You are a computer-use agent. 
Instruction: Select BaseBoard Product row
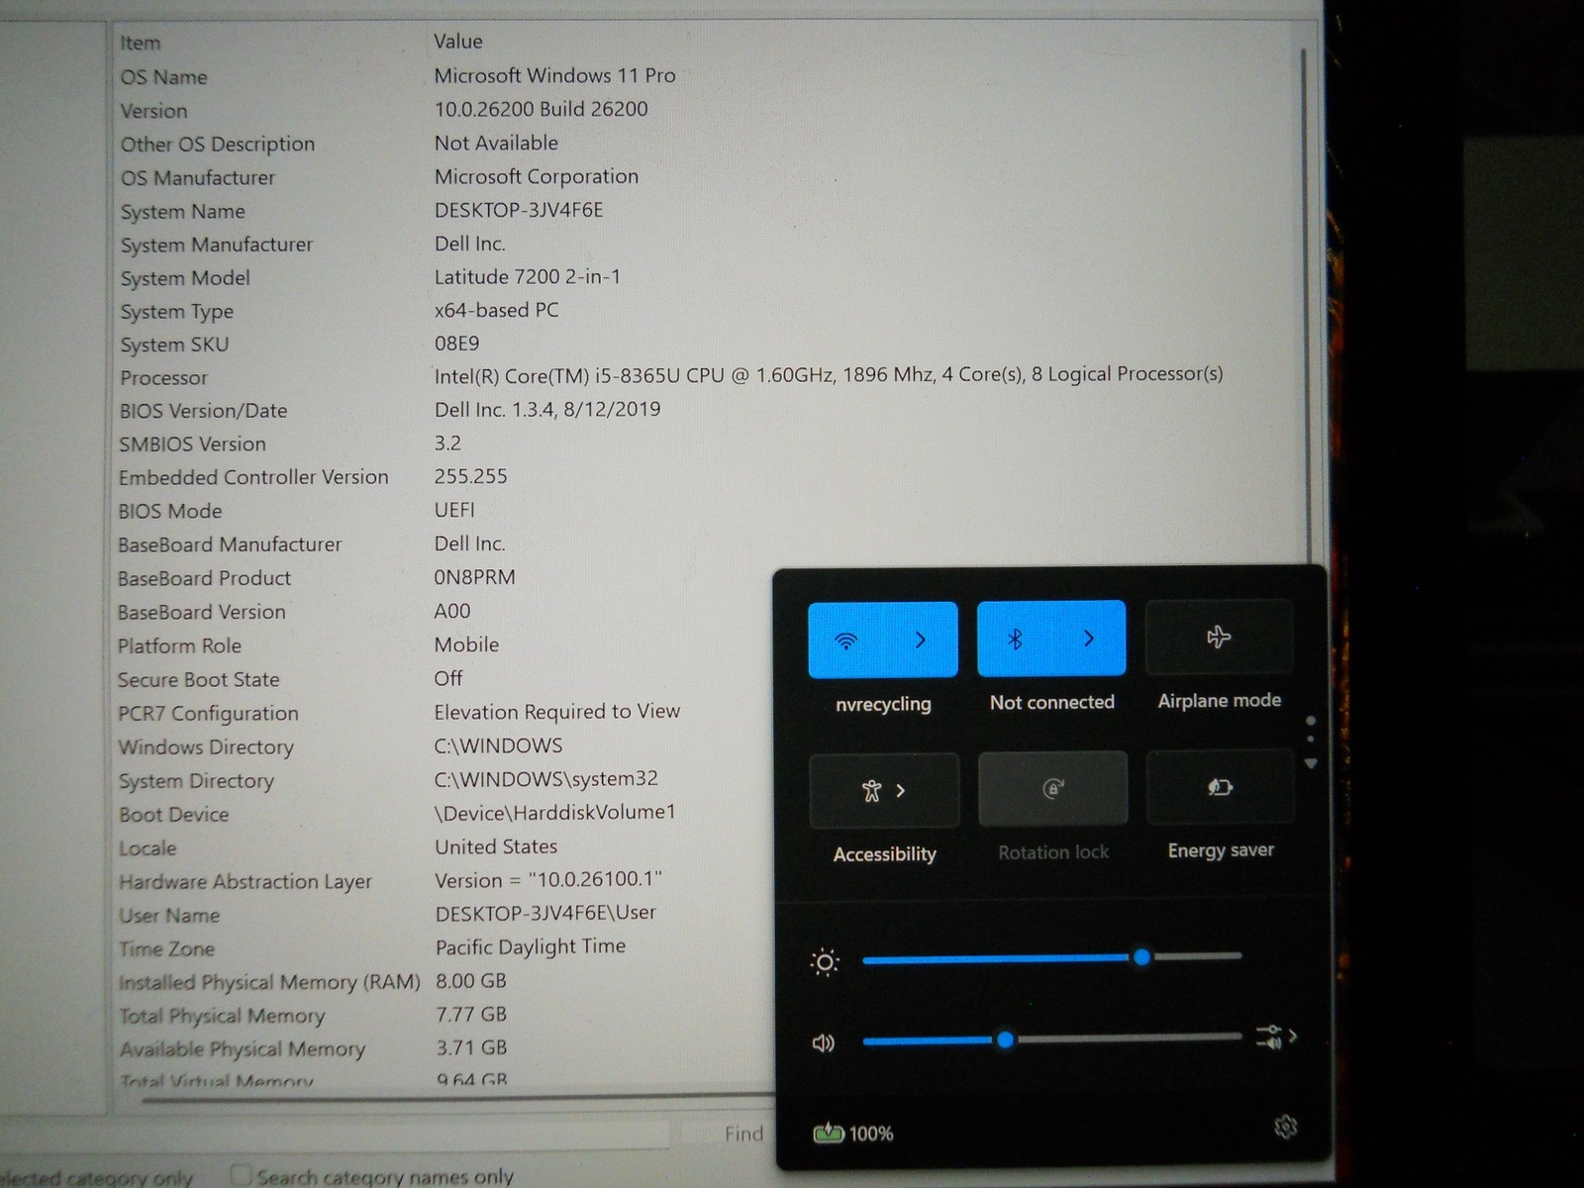(x=204, y=578)
